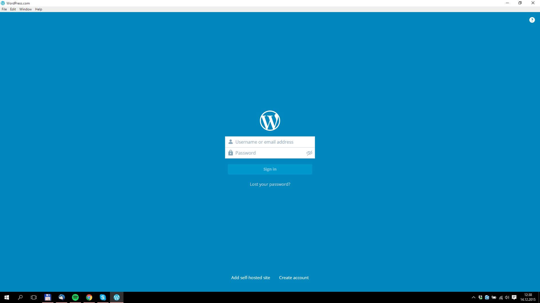The image size is (540, 303).
Task: Click the battery power tray icon
Action: (494, 297)
